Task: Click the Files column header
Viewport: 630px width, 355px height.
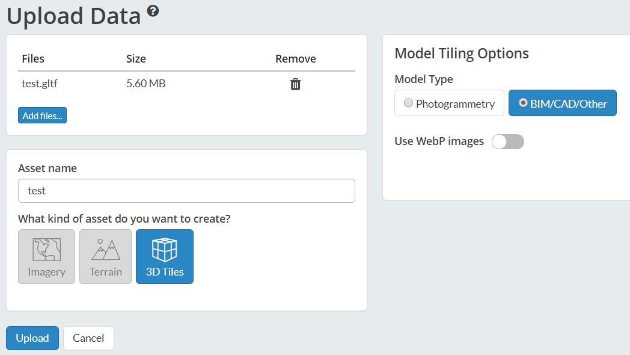Action: [33, 58]
